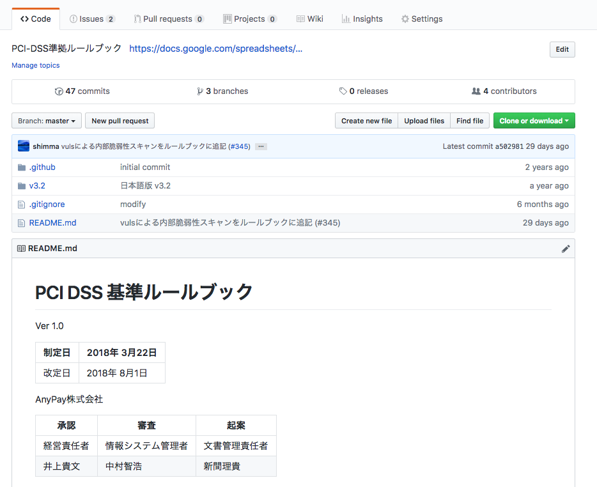This screenshot has height=487, width=597.
Task: Open the Pull requests tab
Action: pos(169,19)
